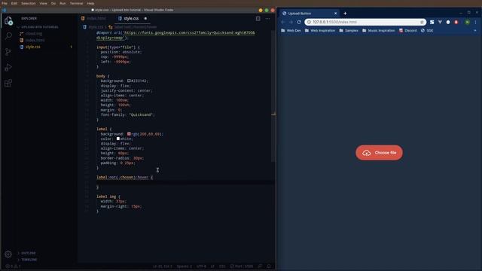Open a new Chrome tab
The image size is (482, 271).
[x=345, y=14]
